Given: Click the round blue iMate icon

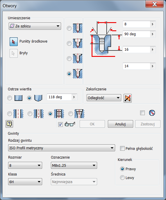Looking at the screenshot, I should [x=152, y=113].
